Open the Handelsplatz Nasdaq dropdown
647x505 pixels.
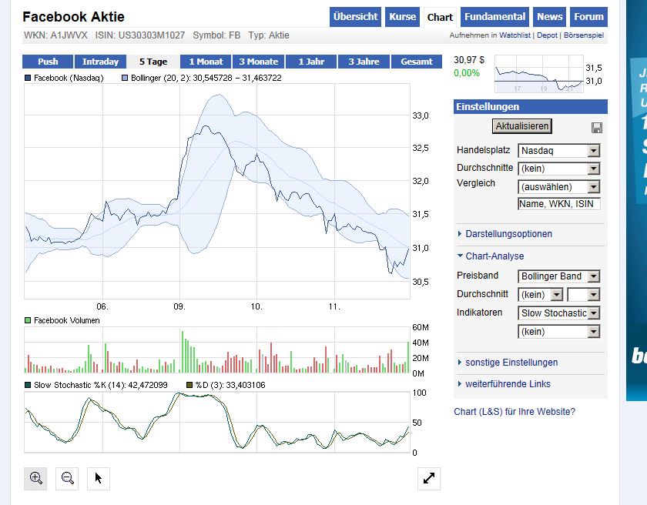pos(558,151)
